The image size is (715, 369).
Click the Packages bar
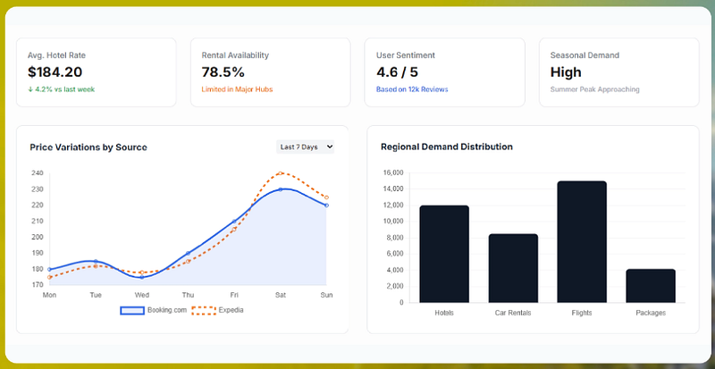pos(651,286)
